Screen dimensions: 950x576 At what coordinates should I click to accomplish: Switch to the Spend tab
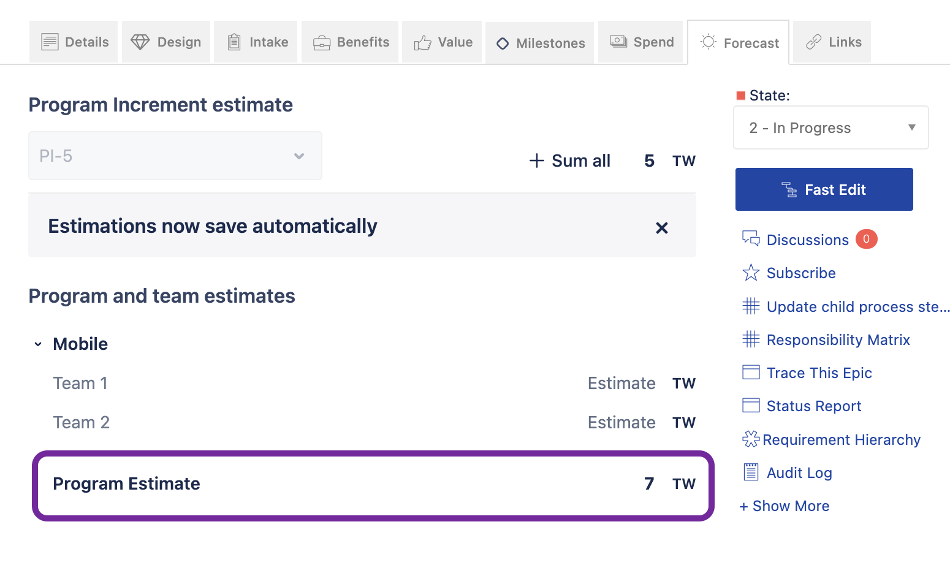[640, 42]
